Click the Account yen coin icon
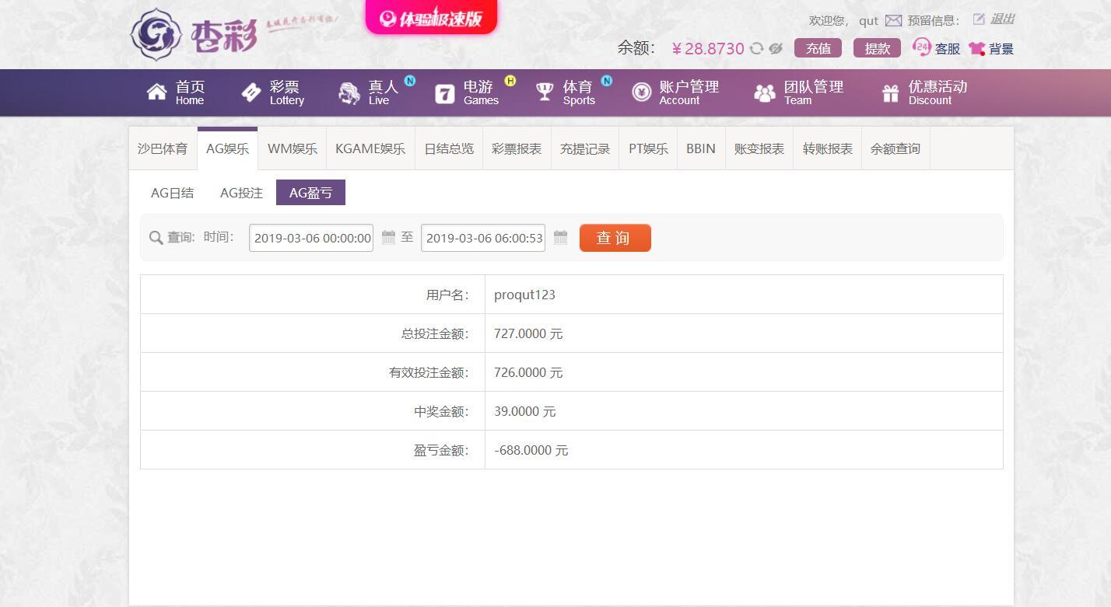 (x=641, y=93)
